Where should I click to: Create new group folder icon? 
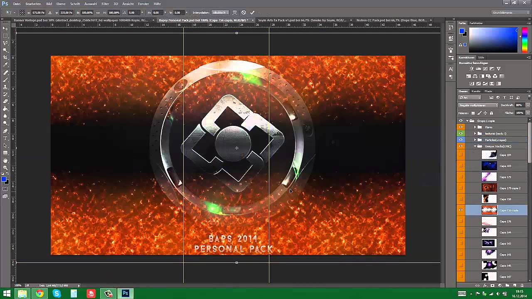(507, 286)
